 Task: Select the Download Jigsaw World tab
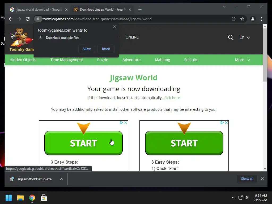click(102, 10)
